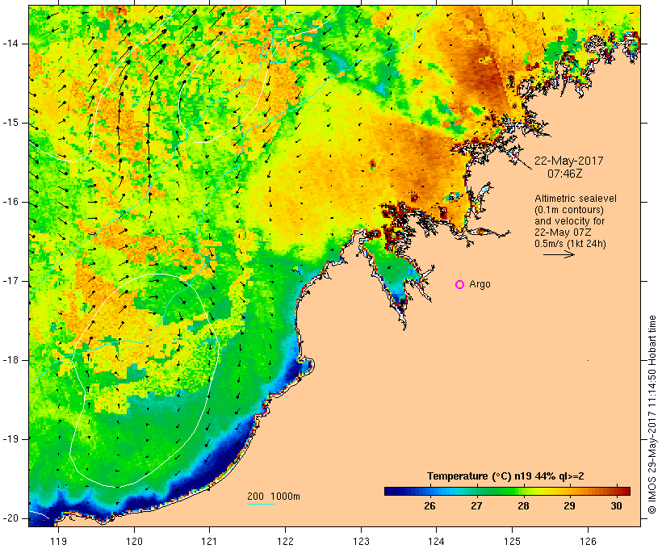The height and width of the screenshot is (549, 662).
Task: Click the 27 value on color scale
Action: coord(476,506)
